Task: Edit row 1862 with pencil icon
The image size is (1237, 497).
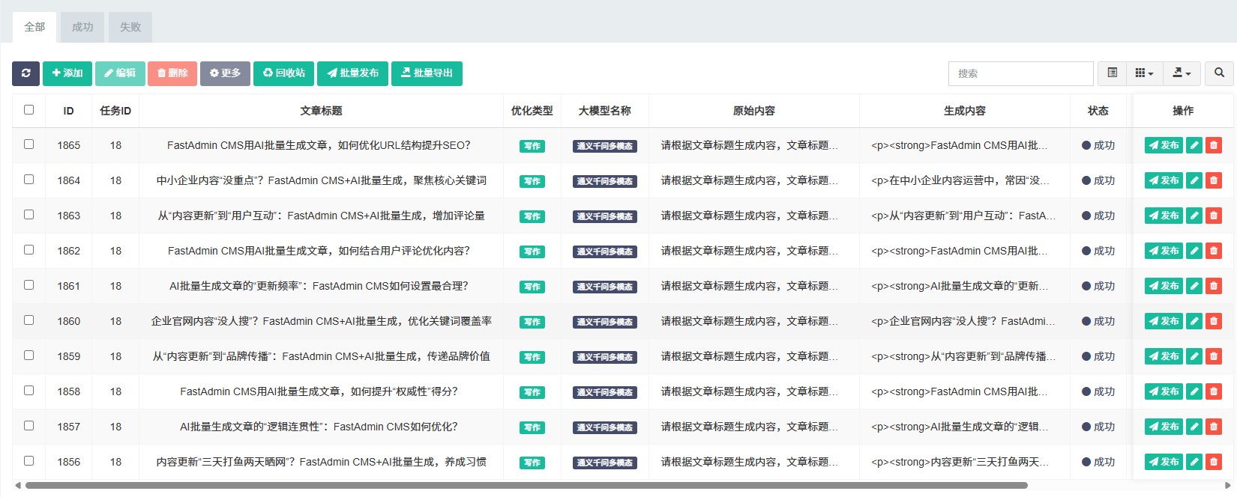Action: (x=1194, y=251)
